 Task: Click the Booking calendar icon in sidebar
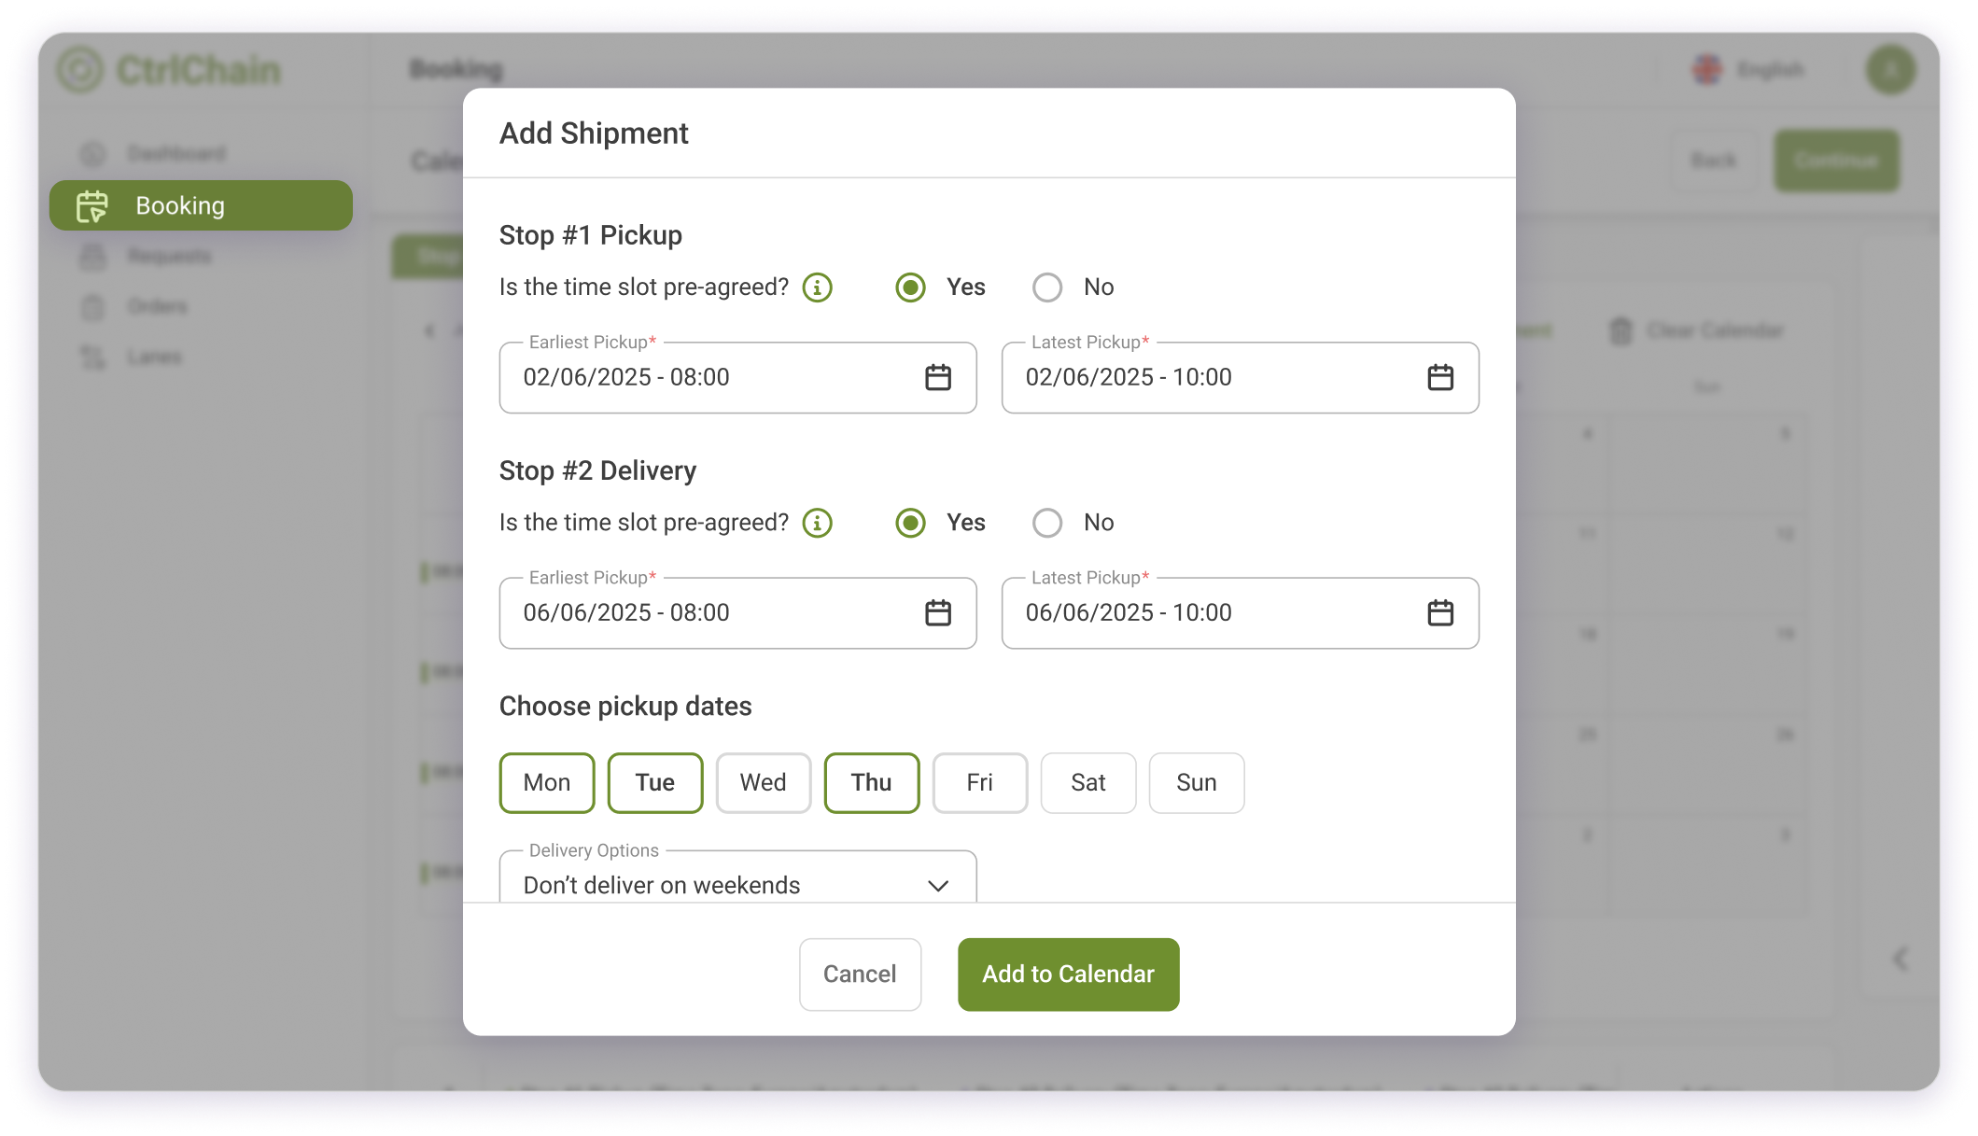(92, 205)
